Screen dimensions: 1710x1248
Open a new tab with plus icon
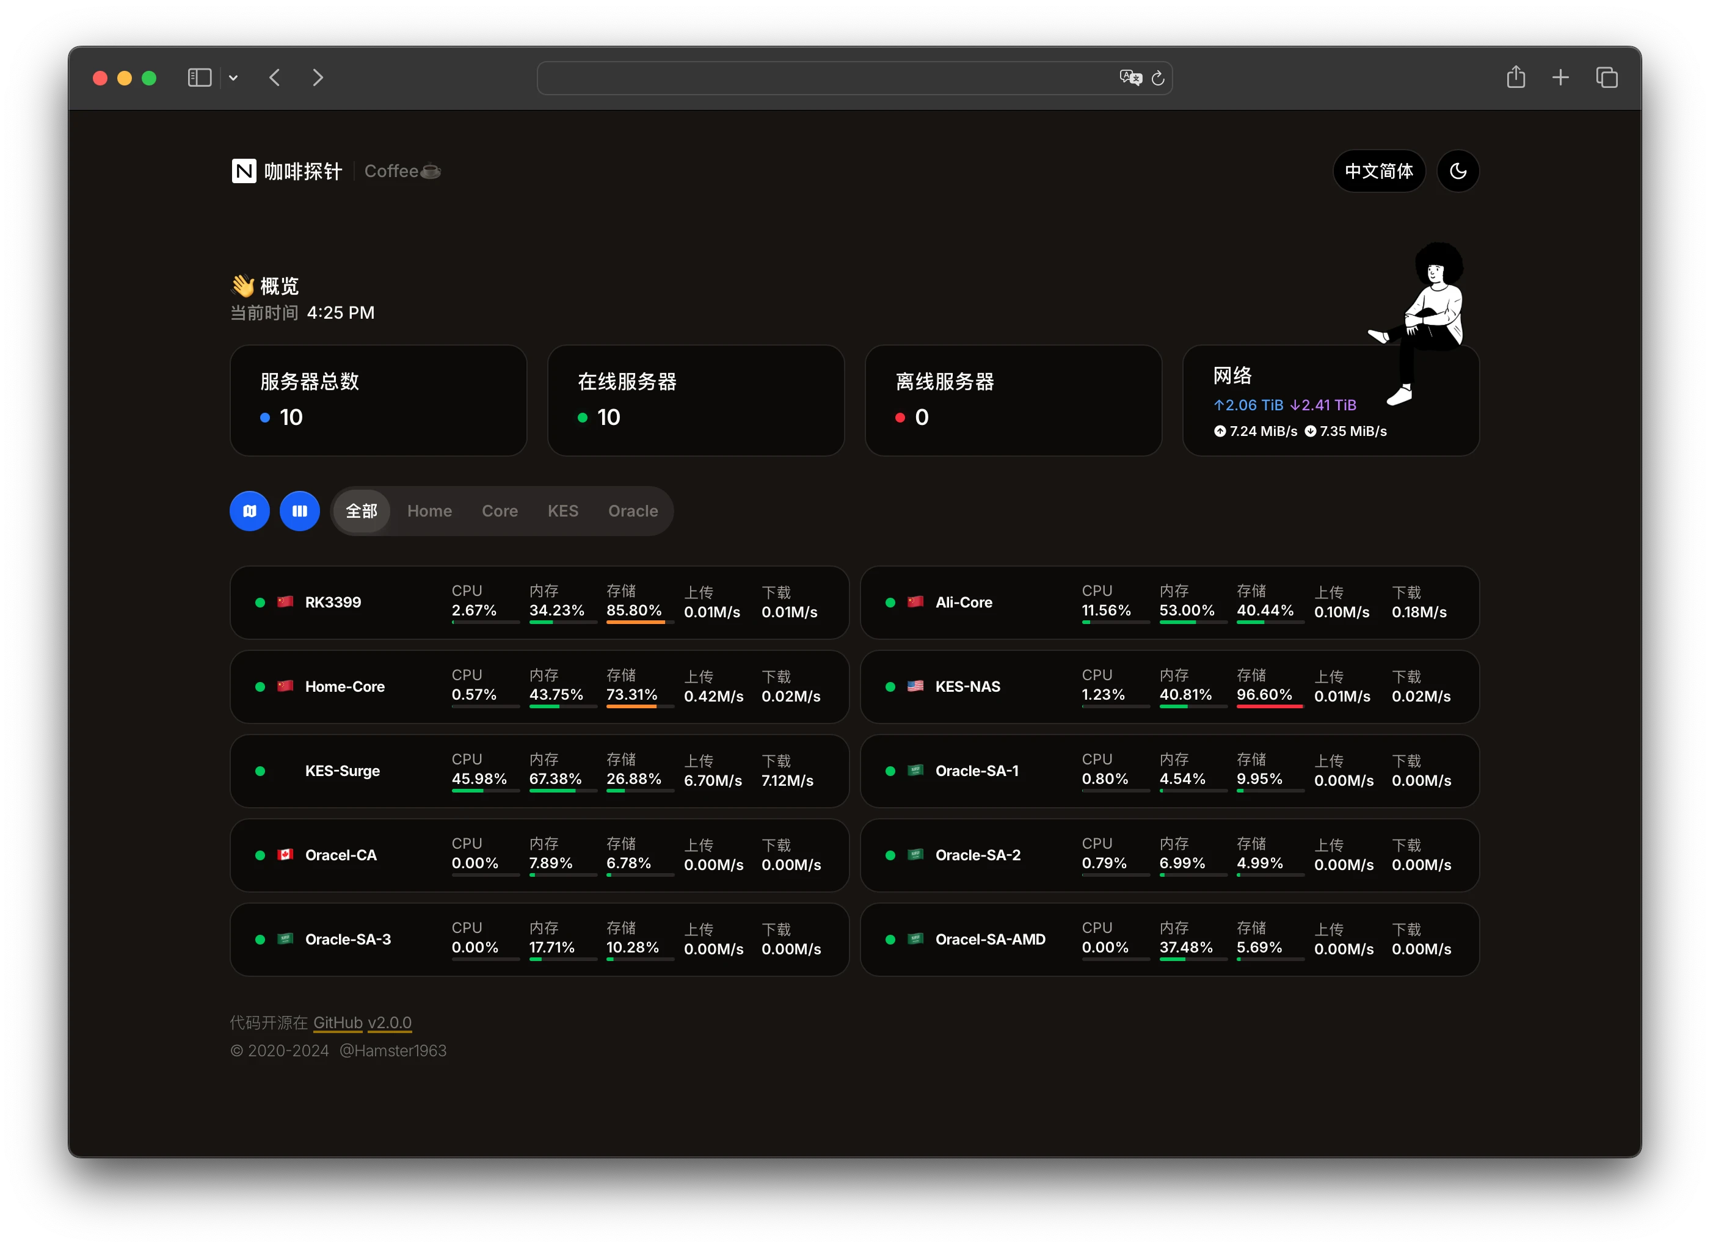tap(1560, 77)
